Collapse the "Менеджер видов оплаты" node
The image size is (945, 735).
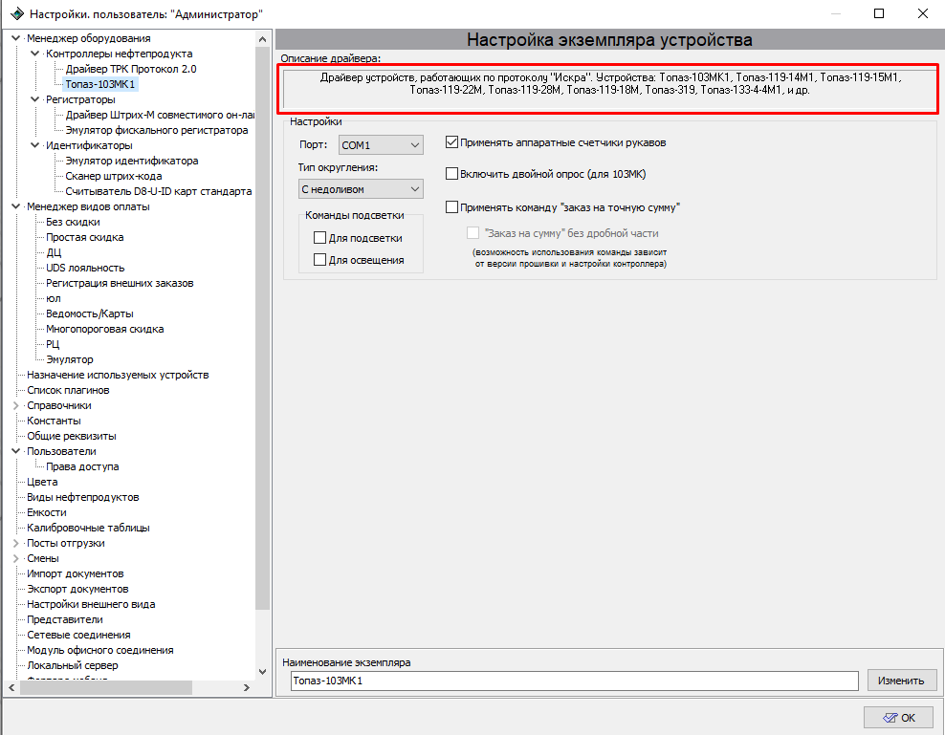pyautogui.click(x=15, y=206)
